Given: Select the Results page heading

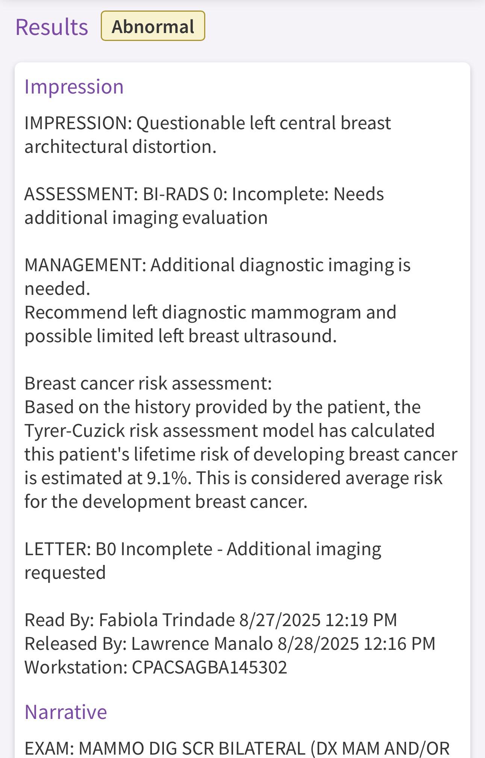Looking at the screenshot, I should point(52,27).
